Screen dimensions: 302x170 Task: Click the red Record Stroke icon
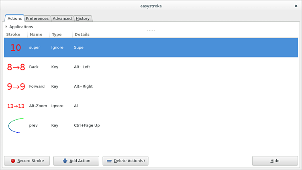13,161
